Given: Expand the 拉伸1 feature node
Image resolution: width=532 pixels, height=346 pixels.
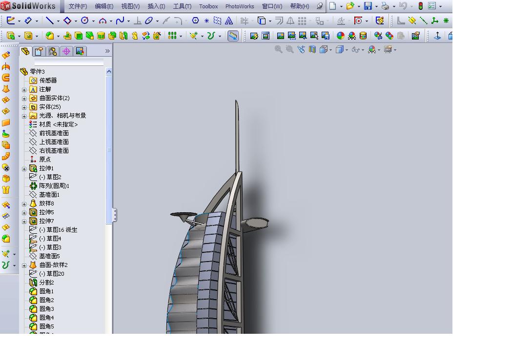Looking at the screenshot, I should click(x=24, y=169).
